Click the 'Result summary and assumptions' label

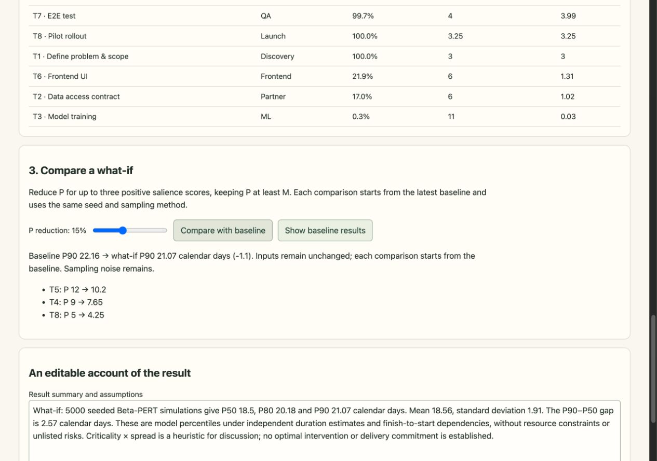click(x=86, y=395)
